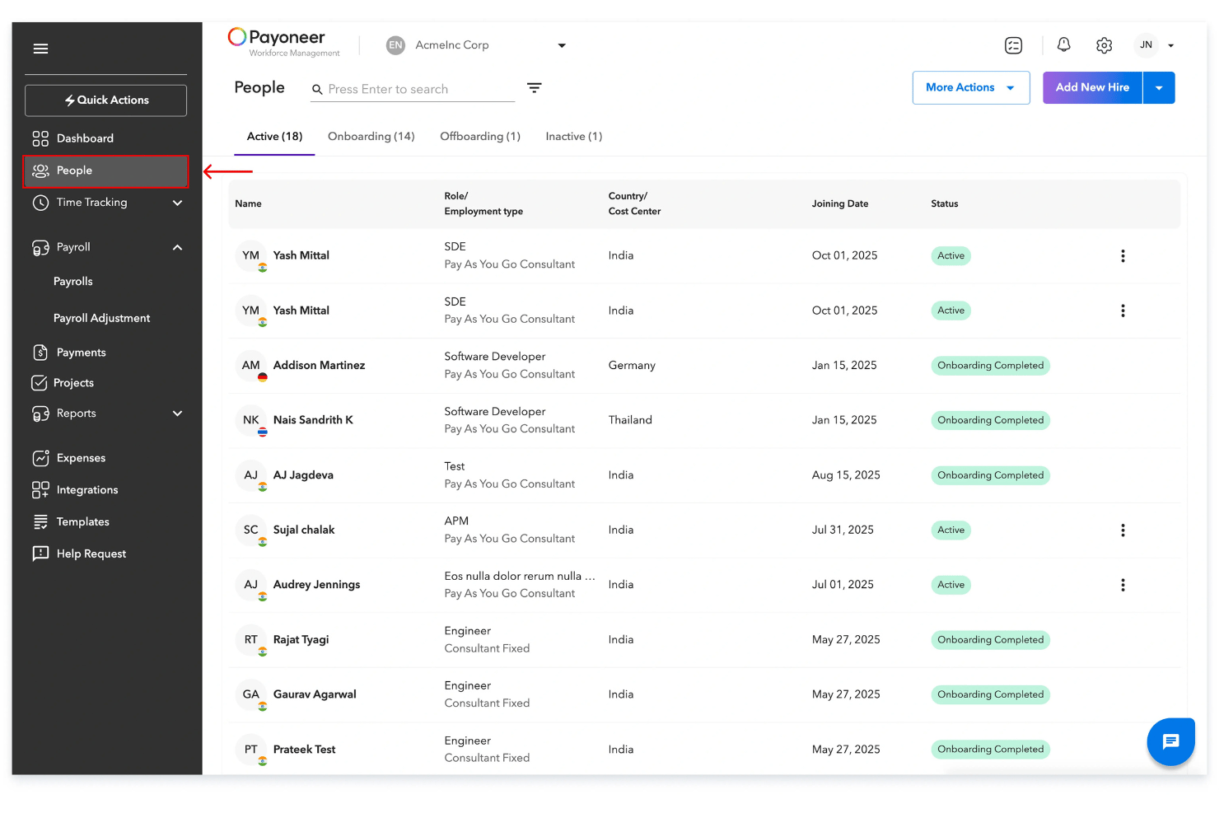Image resolution: width=1219 pixels, height=813 pixels.
Task: Switch to the Onboarding (14) tab
Action: click(x=371, y=137)
